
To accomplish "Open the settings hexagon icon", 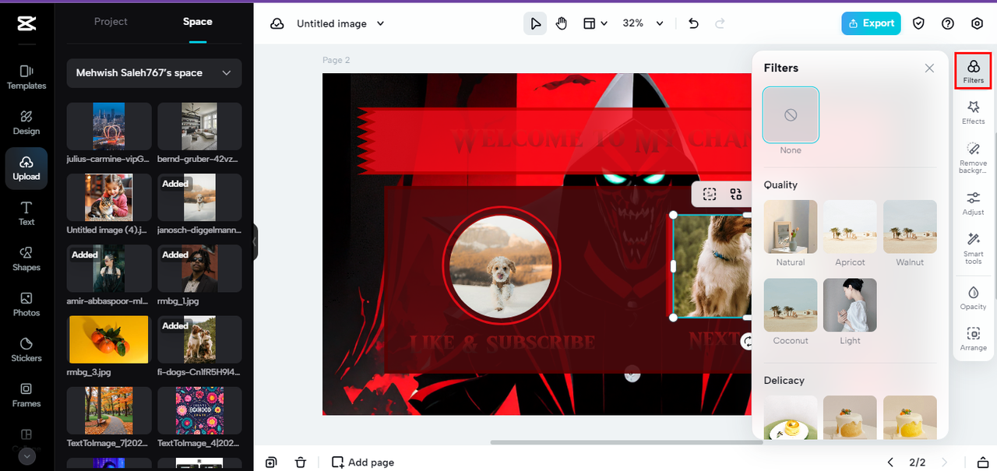I will (978, 23).
